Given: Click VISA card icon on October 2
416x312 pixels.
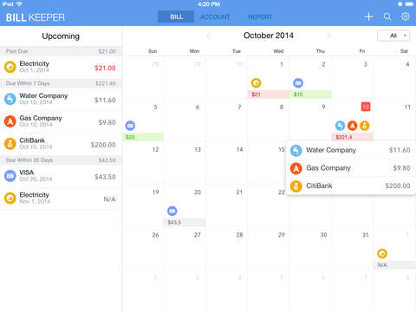Looking at the screenshot, I should coord(298,83).
